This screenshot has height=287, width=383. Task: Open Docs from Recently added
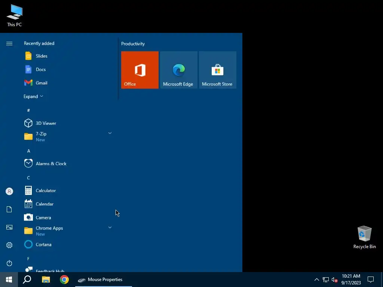(x=68, y=69)
